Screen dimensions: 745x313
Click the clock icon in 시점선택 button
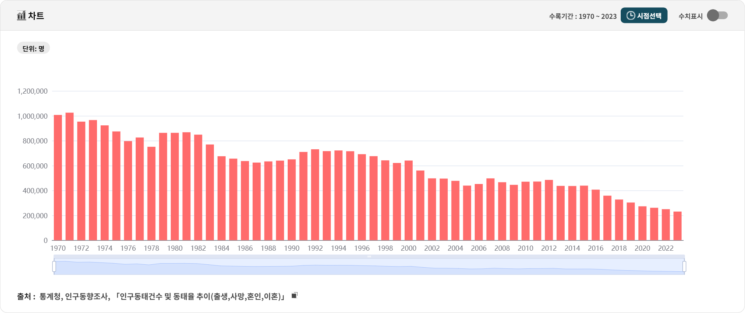(x=631, y=15)
